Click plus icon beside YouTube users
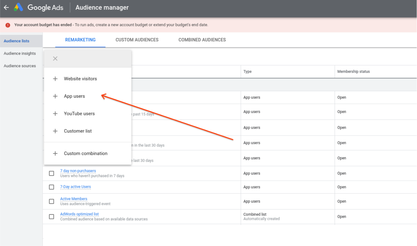Screen dimensions: 417x246 pyautogui.click(x=55, y=114)
